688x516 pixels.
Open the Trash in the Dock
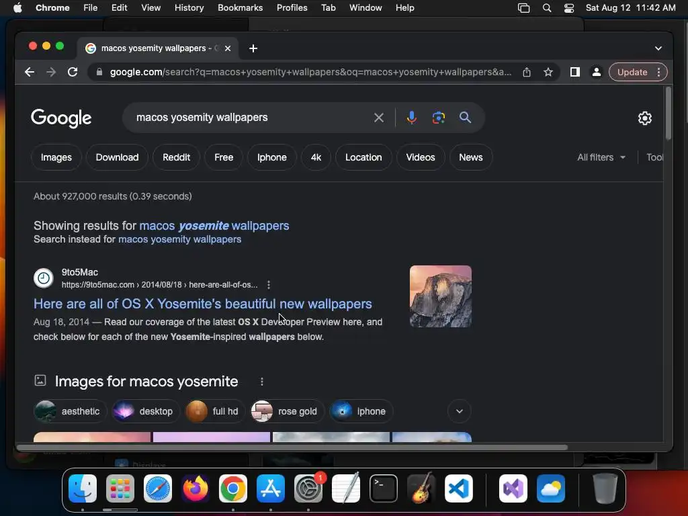(x=605, y=488)
